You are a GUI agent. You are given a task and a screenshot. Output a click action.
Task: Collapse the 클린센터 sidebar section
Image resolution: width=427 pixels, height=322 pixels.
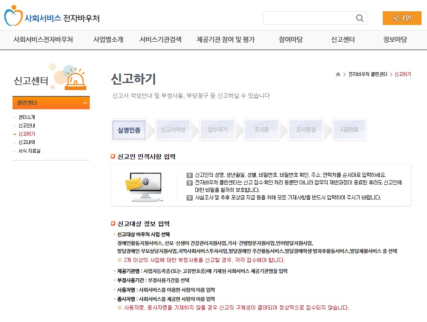coord(51,103)
